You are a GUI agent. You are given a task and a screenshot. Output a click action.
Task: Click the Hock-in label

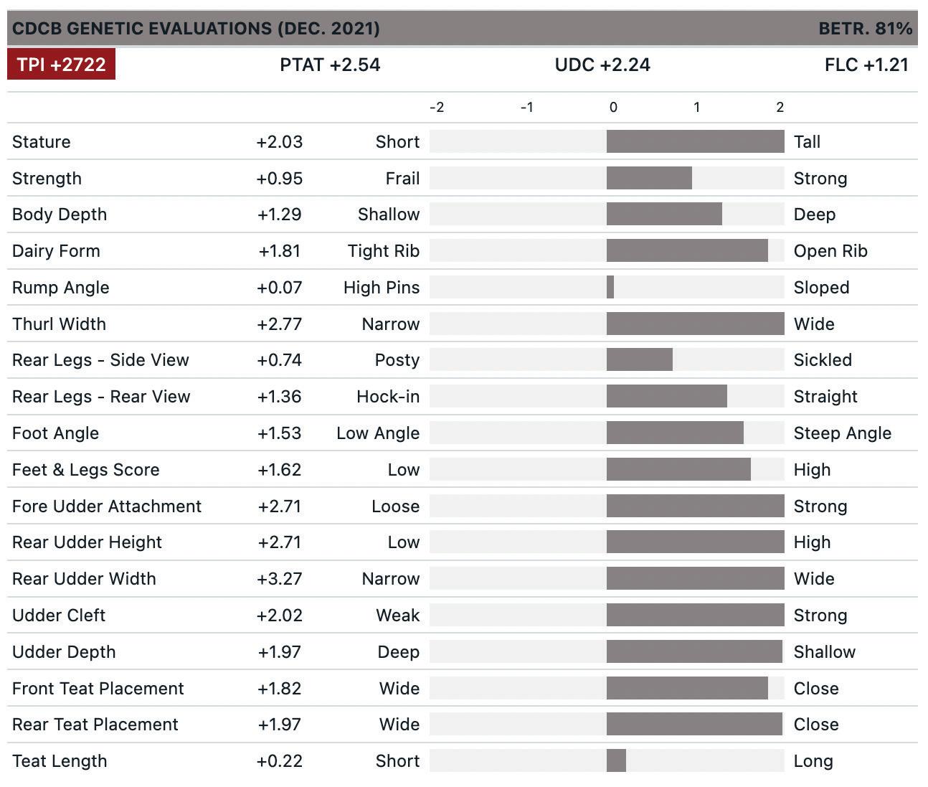pyautogui.click(x=388, y=397)
